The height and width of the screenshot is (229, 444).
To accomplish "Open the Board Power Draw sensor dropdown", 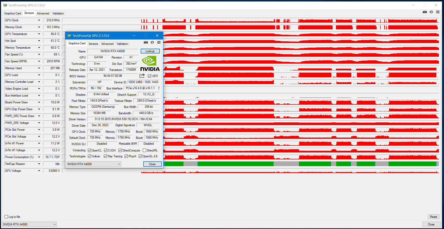I will pyautogui.click(x=39, y=102).
